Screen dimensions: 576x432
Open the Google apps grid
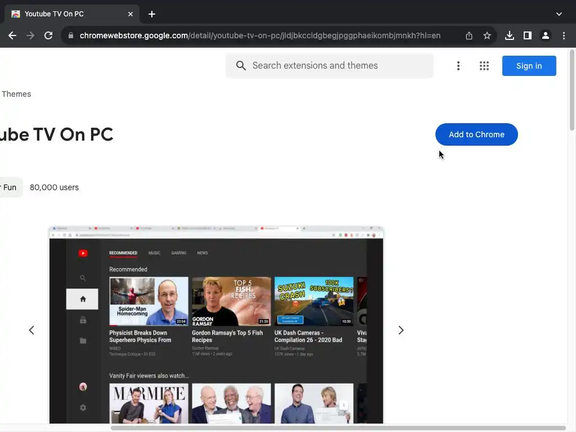(x=484, y=66)
